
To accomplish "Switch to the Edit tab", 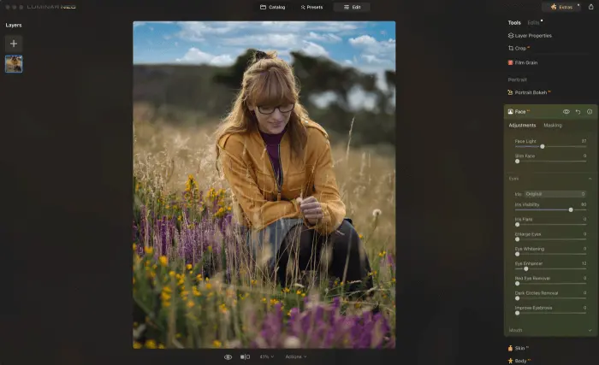I will [x=352, y=7].
